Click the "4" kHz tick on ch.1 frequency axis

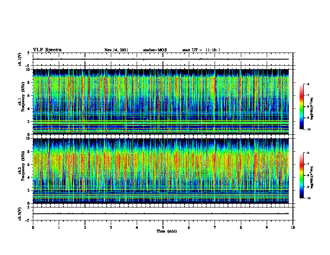point(29,109)
